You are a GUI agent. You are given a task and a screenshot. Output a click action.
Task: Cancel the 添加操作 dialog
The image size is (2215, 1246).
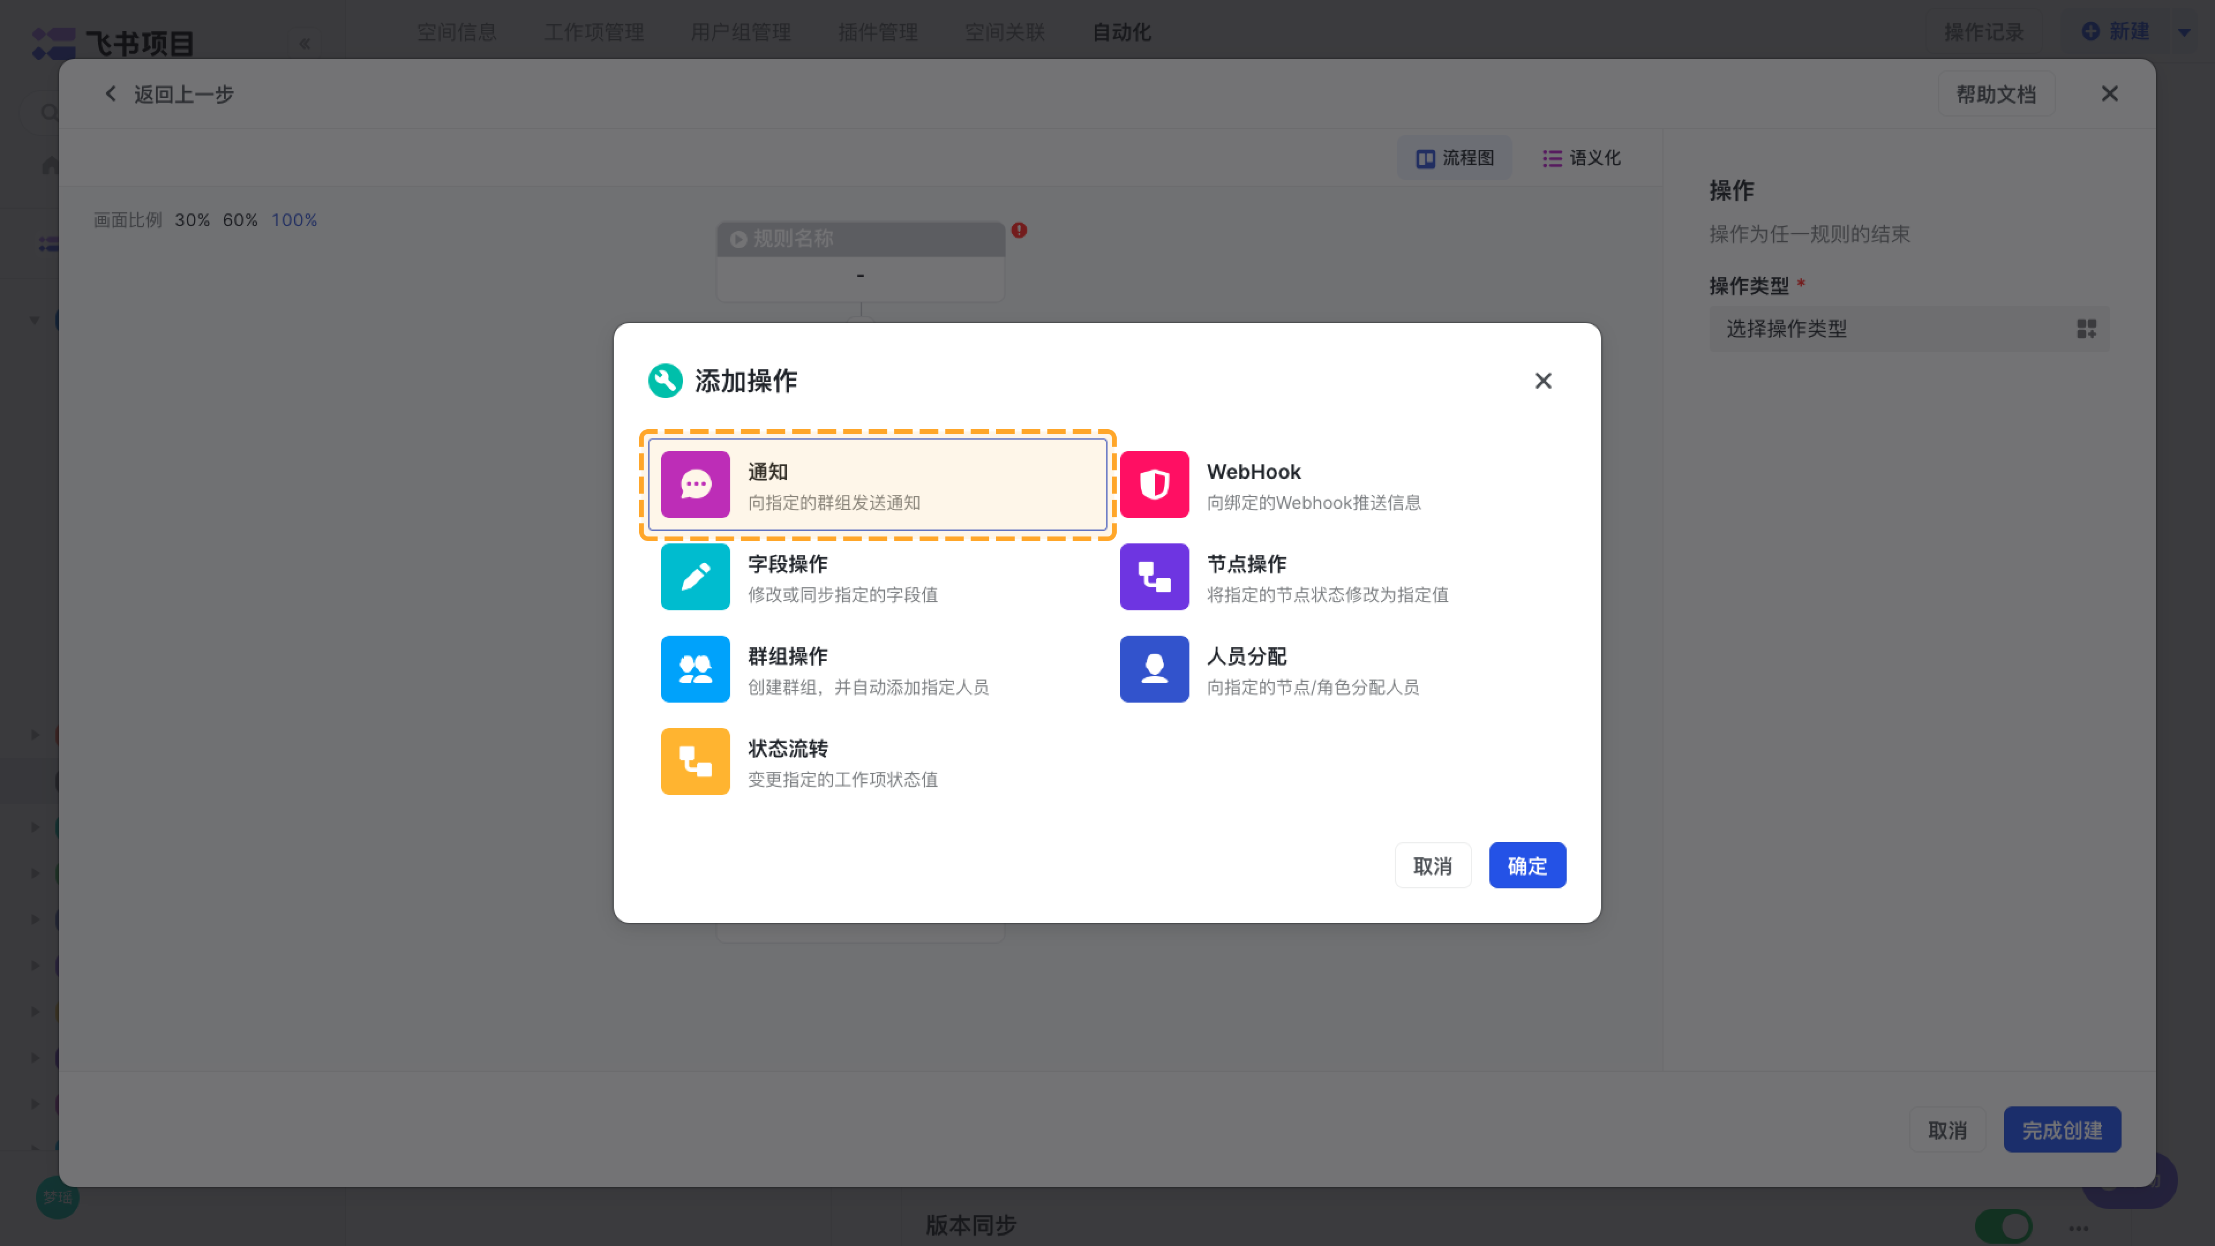pyautogui.click(x=1432, y=865)
